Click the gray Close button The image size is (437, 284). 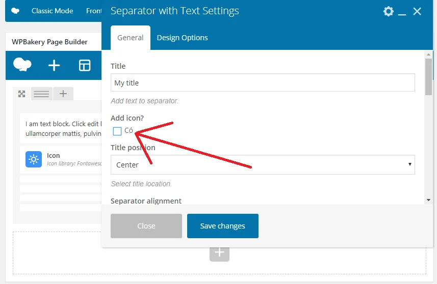pos(146,226)
